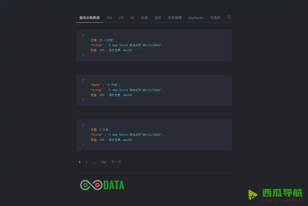Click the infinity DATA logo
Image resolution: width=308 pixels, height=206 pixels.
(102, 185)
